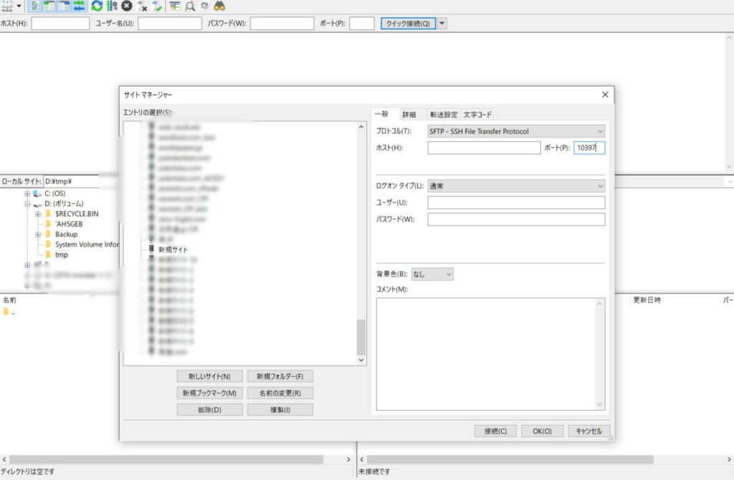734x480 pixels.
Task: Switch to the 詳細 tab
Action: coord(409,115)
